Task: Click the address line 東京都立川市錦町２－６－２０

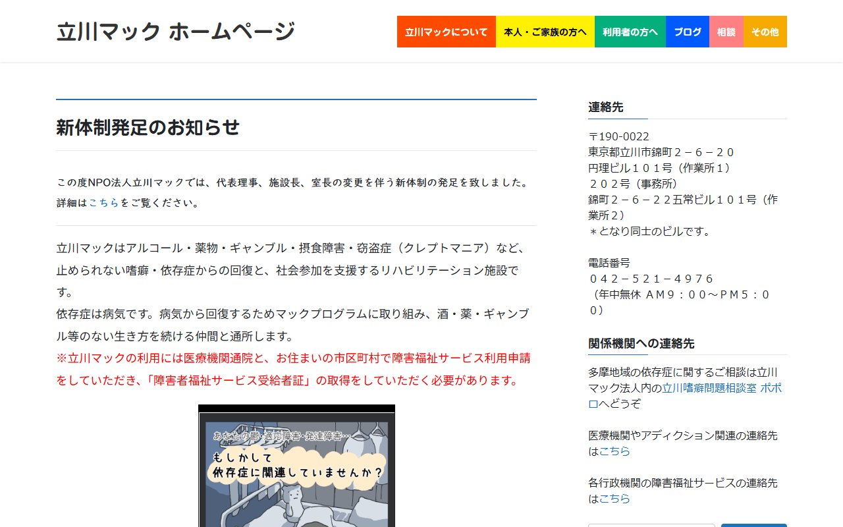Action: click(x=662, y=152)
